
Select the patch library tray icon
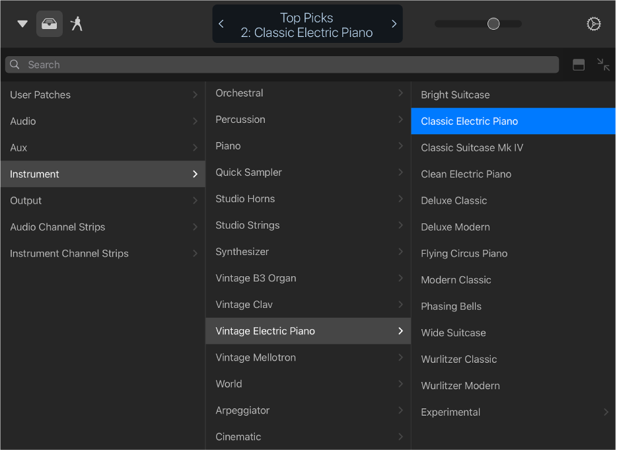tap(50, 24)
